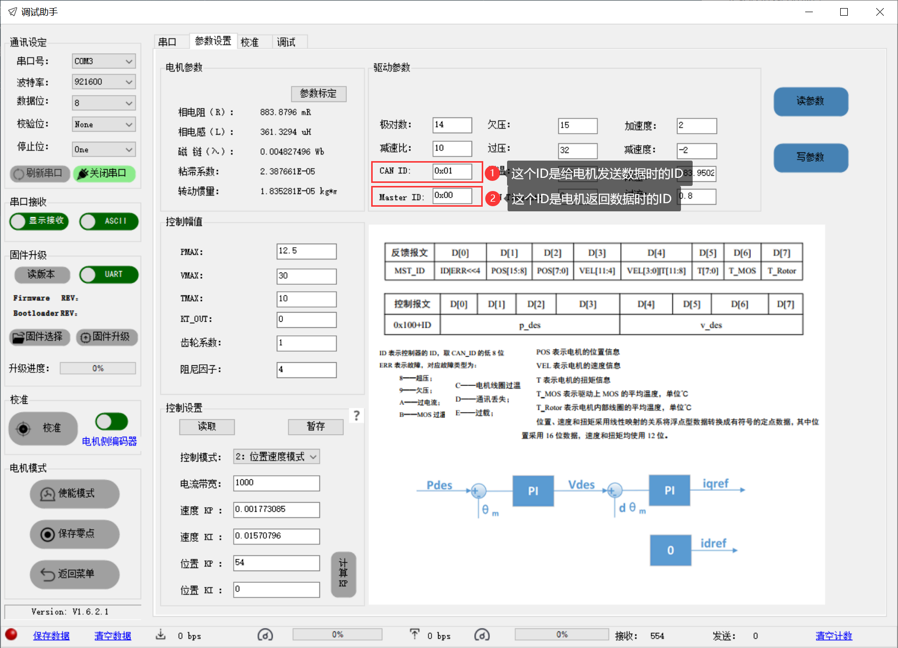Image resolution: width=898 pixels, height=648 pixels.
Task: Switch to the 串口 tab
Action: [167, 42]
